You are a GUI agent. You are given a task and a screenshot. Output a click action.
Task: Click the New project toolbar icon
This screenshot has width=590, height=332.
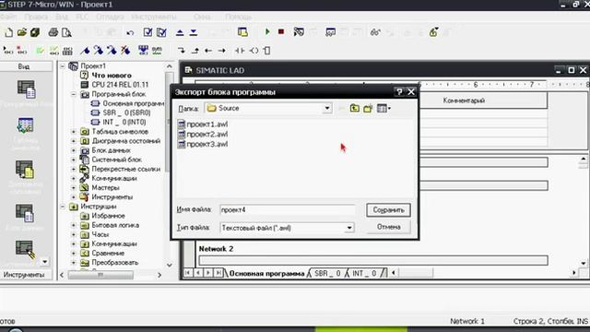(8, 32)
